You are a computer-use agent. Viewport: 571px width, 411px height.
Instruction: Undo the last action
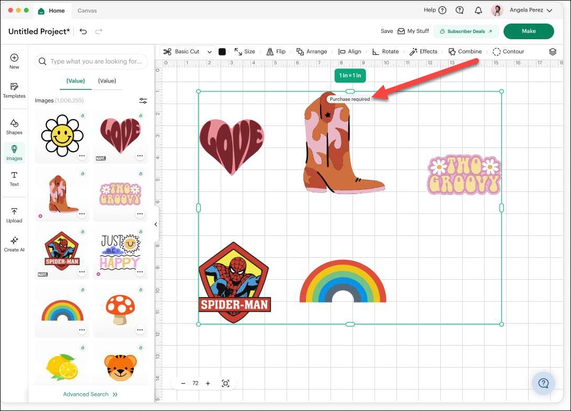coord(83,31)
